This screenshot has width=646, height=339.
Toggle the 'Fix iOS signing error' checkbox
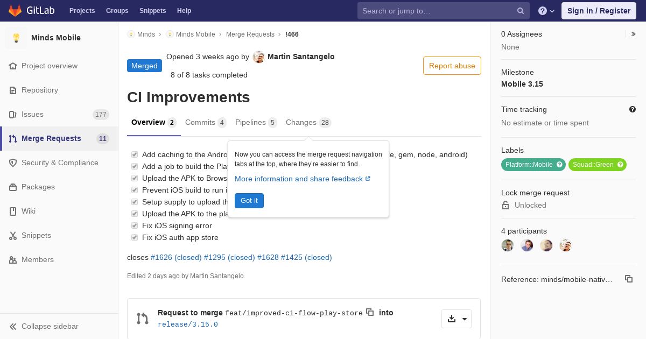(x=135, y=225)
